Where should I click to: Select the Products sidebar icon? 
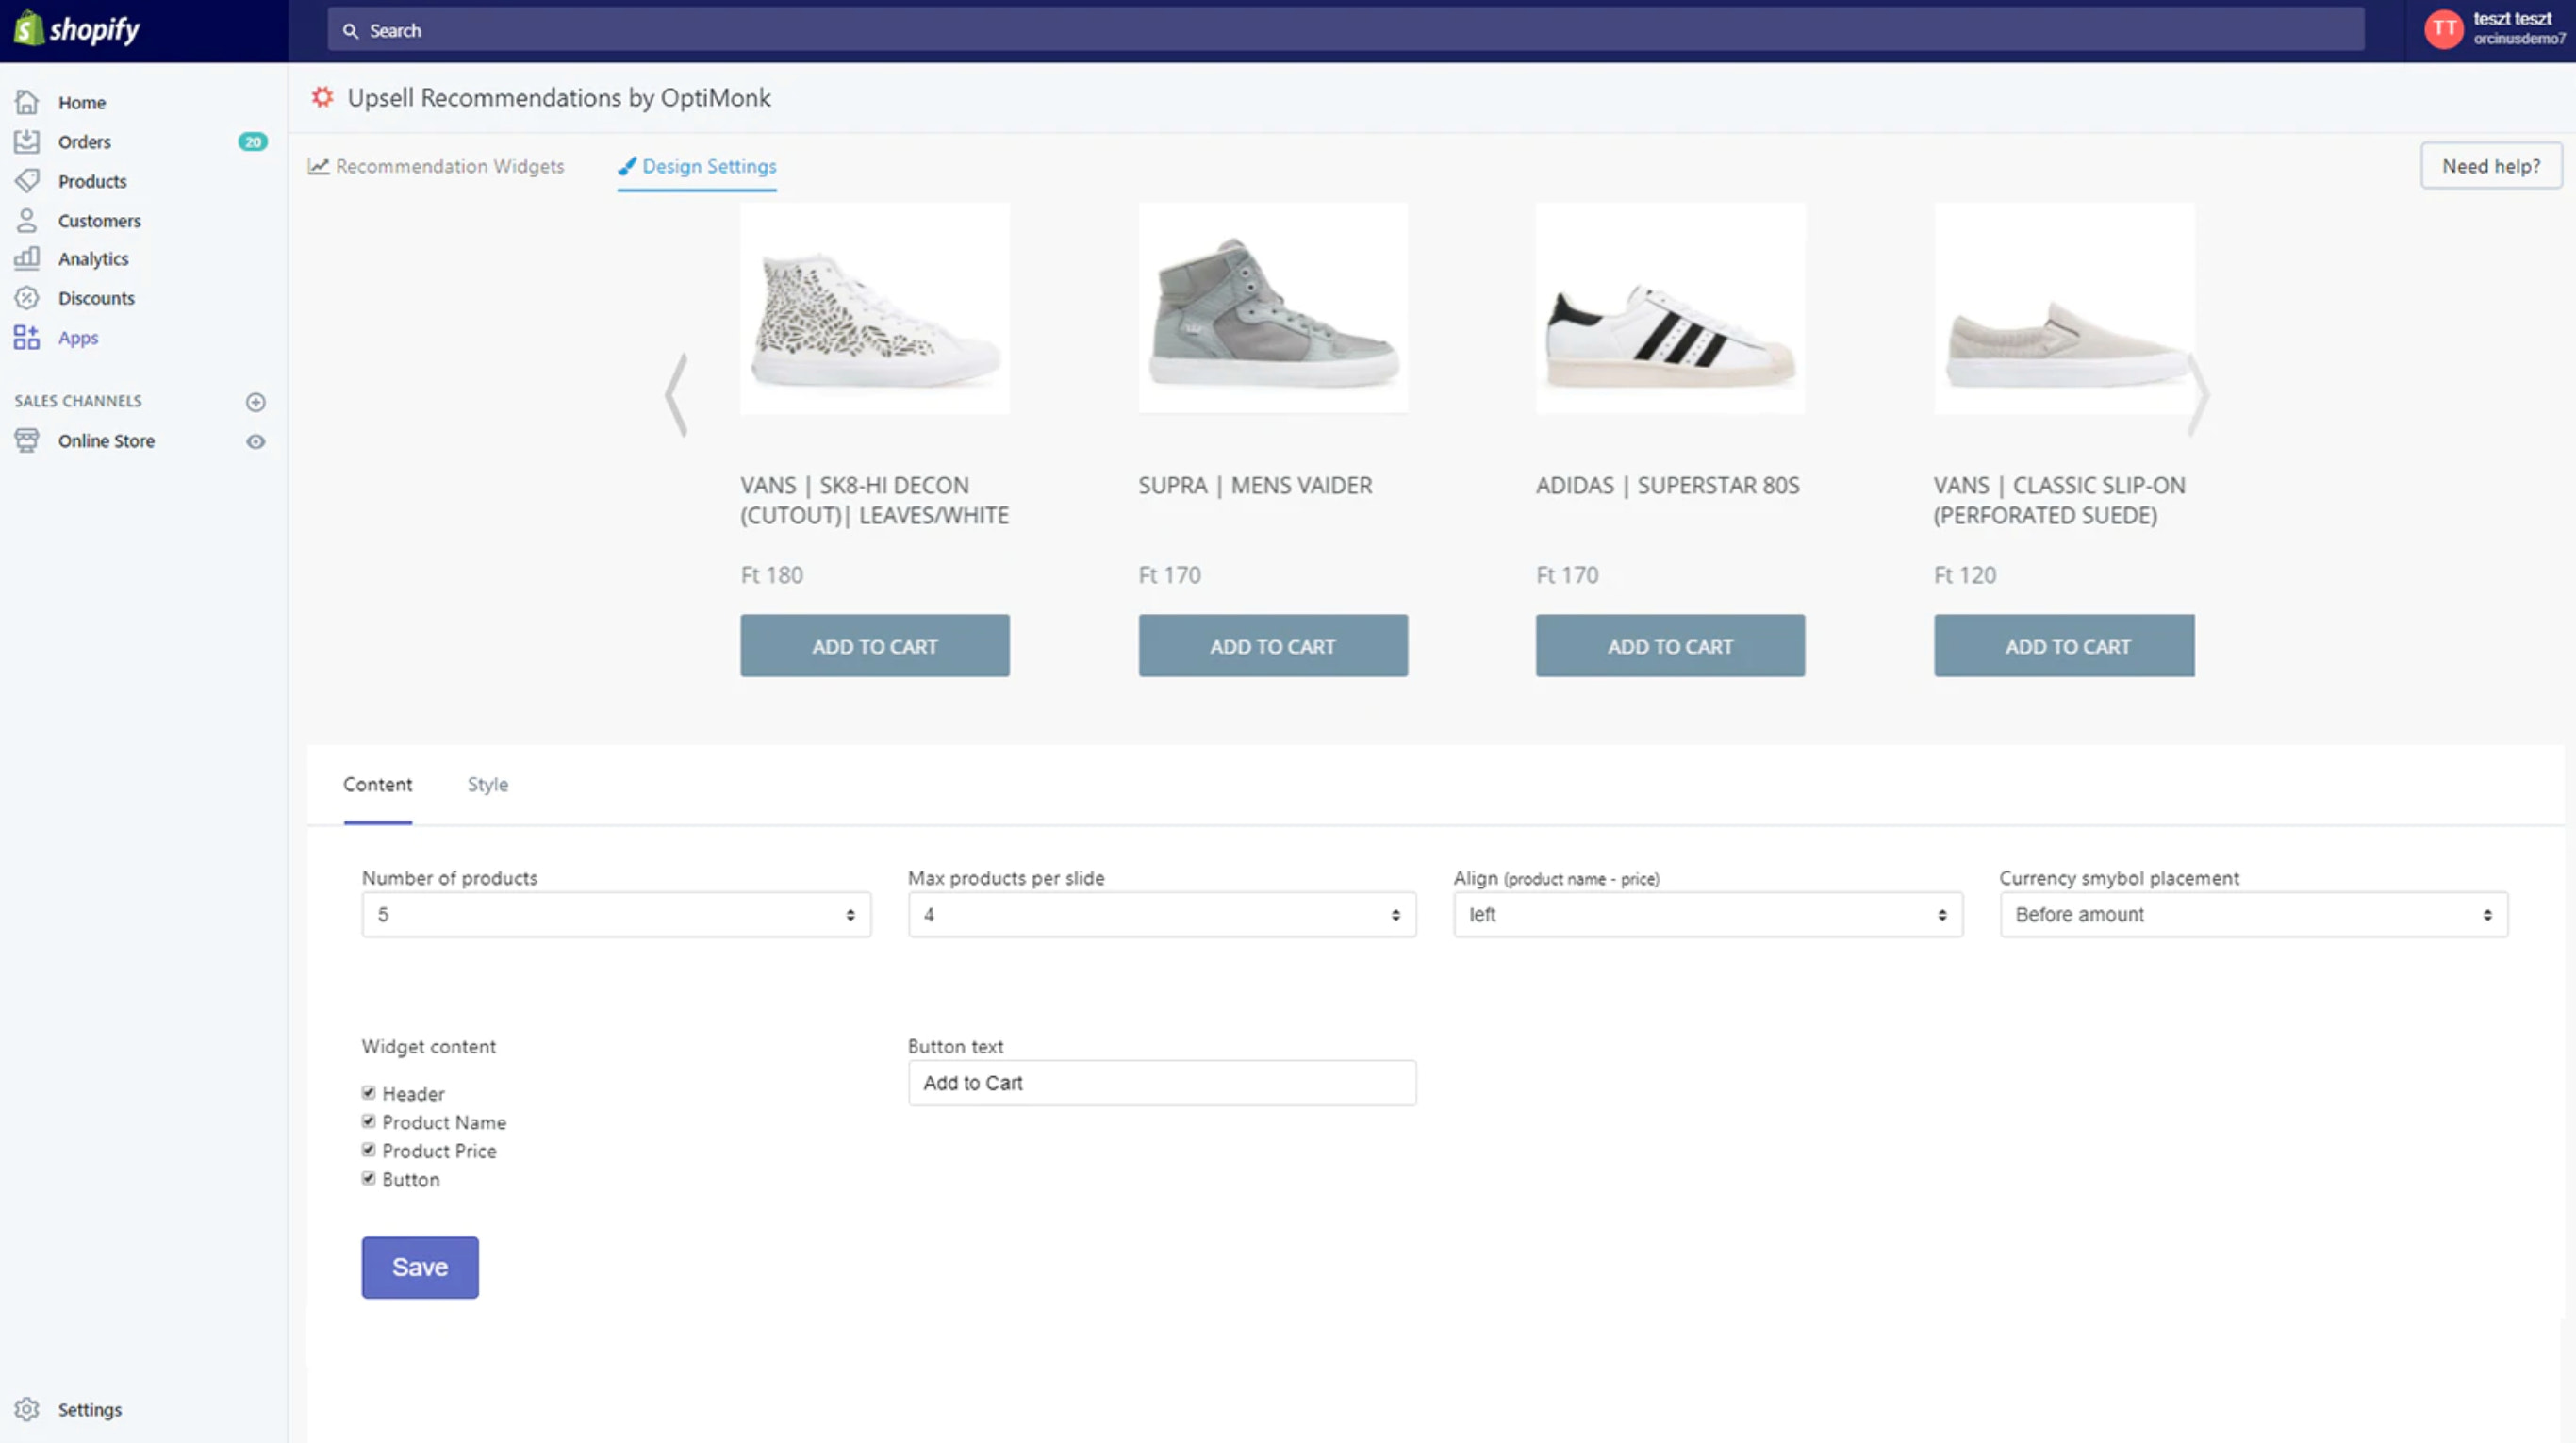[27, 181]
